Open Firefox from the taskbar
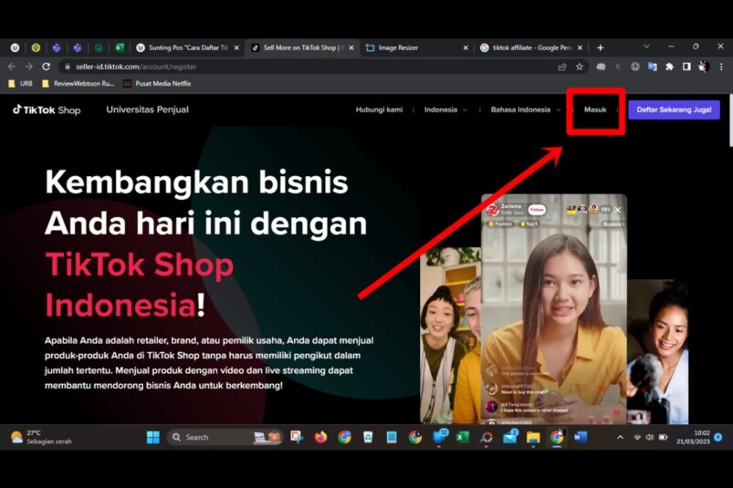733x488 pixels. pos(320,437)
